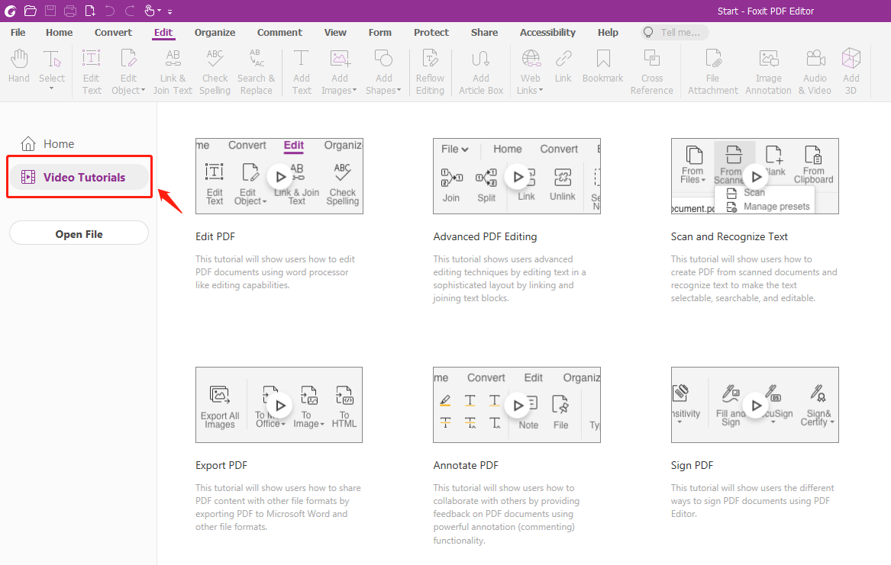
Task: Click the Foxit logo icon
Action: (10, 11)
